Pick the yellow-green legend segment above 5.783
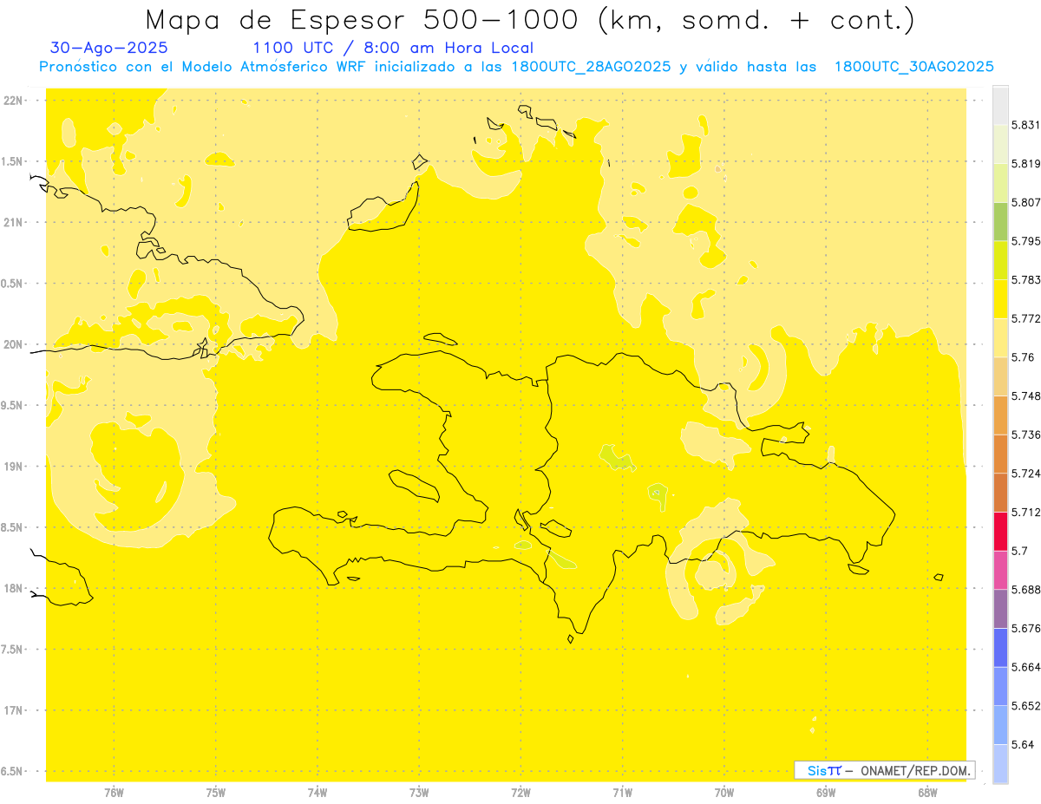Screen dimensions: 1041x804 point(1000,260)
